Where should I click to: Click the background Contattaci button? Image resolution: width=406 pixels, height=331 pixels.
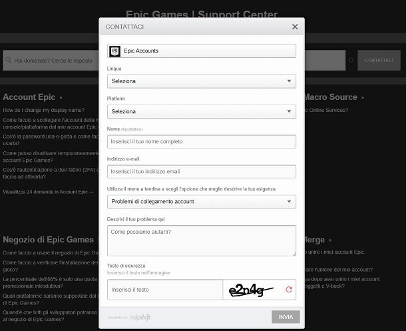[379, 61]
